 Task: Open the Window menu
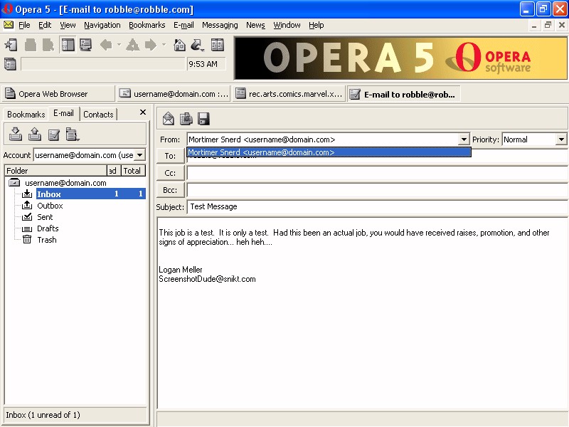(x=287, y=25)
